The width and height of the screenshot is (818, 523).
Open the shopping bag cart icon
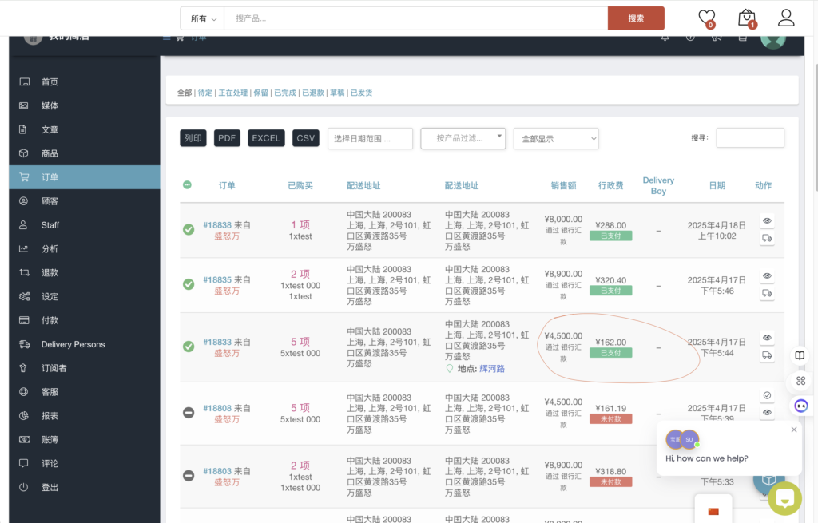tap(746, 18)
